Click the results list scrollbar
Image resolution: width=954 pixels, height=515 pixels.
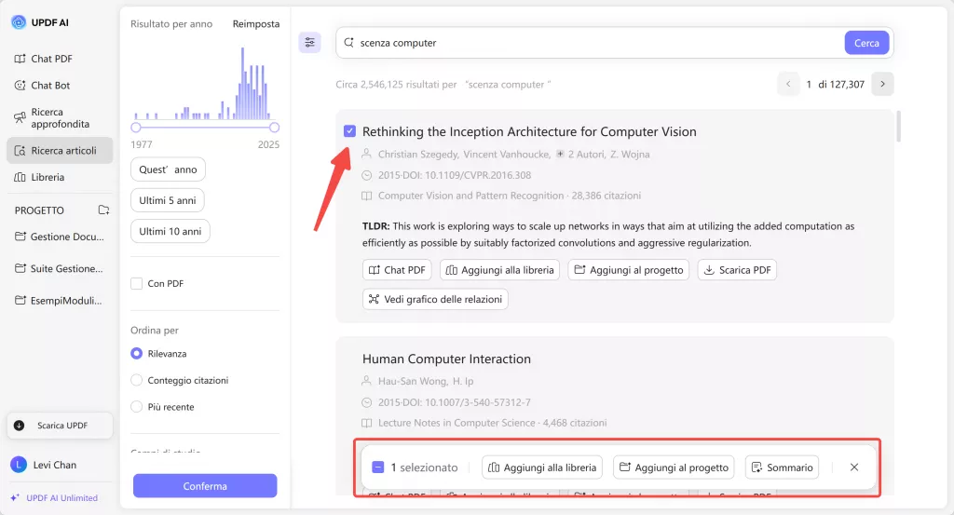point(898,127)
